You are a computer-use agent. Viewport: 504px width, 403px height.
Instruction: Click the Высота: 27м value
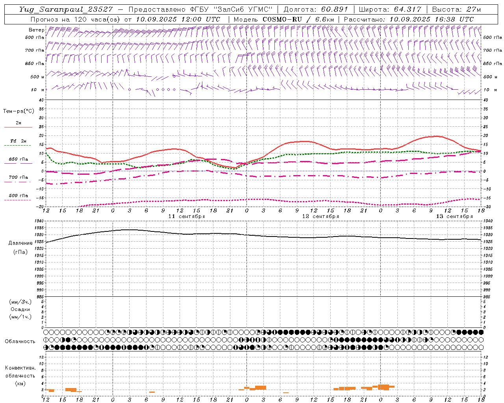point(456,9)
